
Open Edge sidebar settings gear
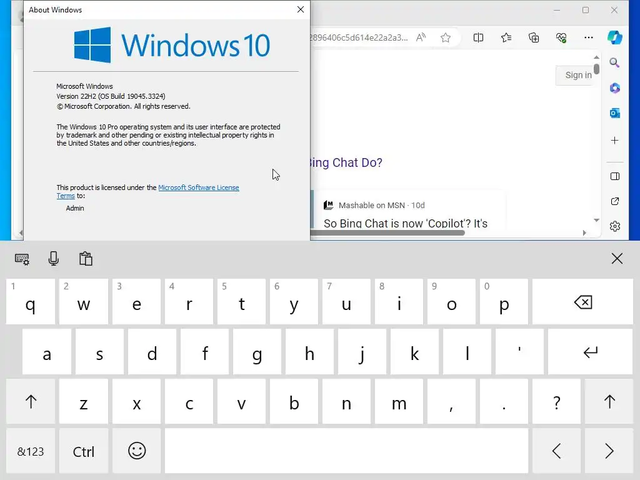coord(615,226)
